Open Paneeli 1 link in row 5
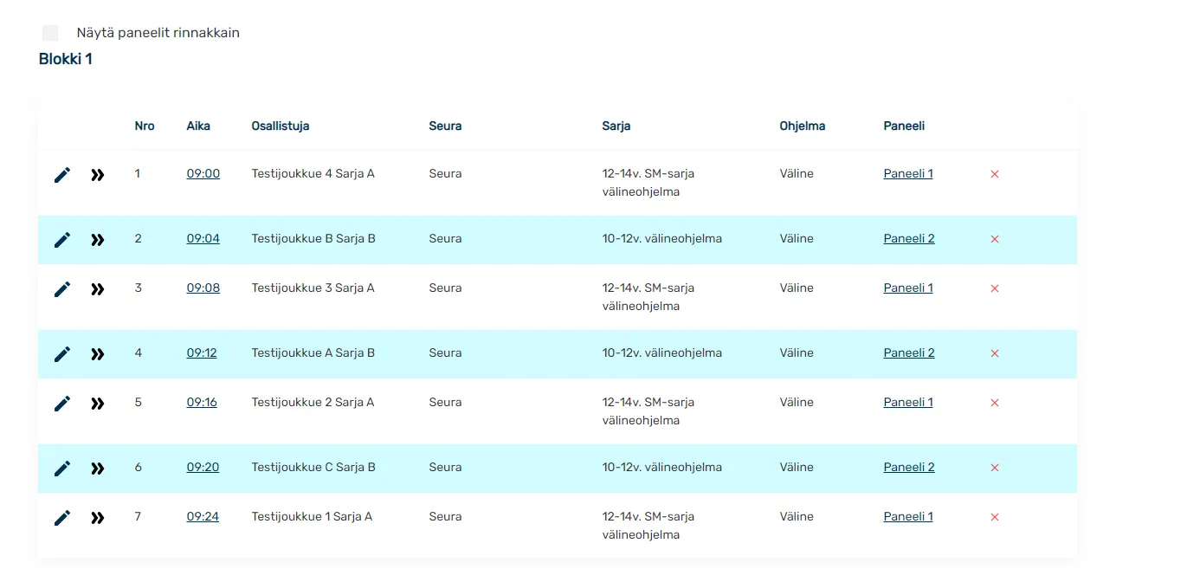The height and width of the screenshot is (582, 1187). (908, 402)
